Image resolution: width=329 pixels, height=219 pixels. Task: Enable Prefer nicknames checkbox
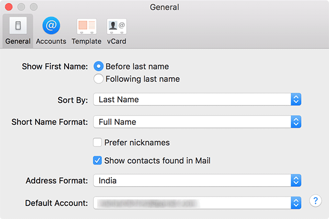(98, 142)
